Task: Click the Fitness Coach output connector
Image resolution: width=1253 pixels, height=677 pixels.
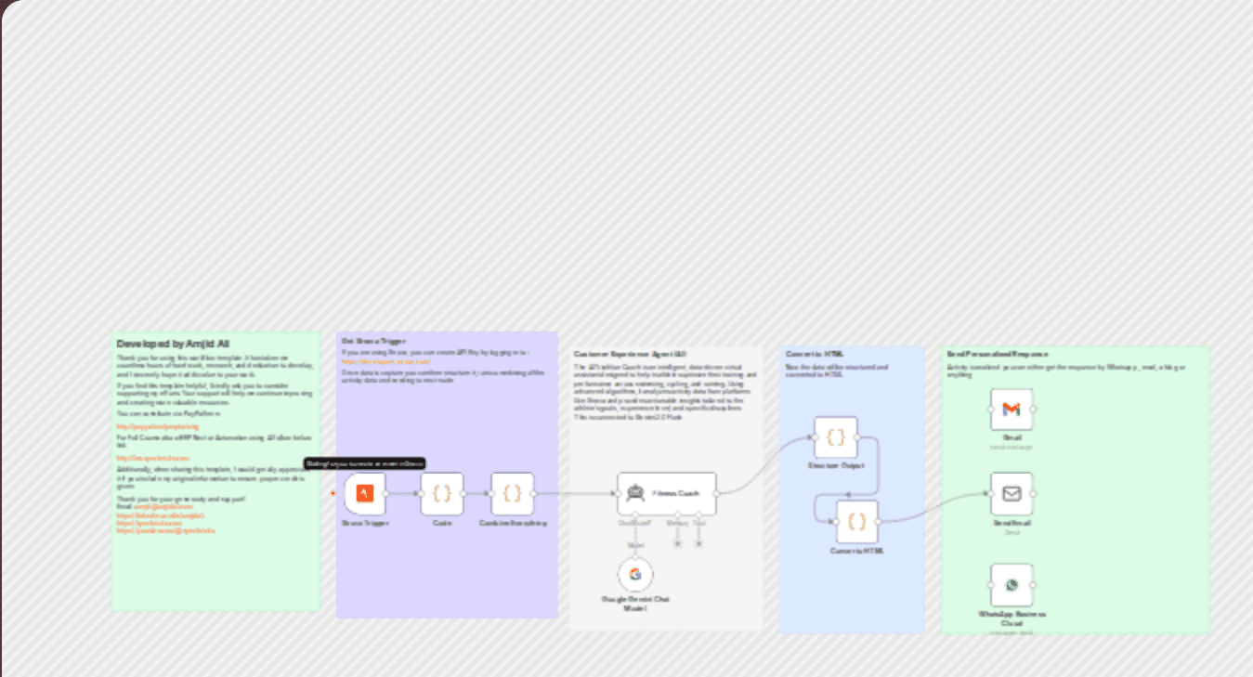Action: (x=716, y=493)
